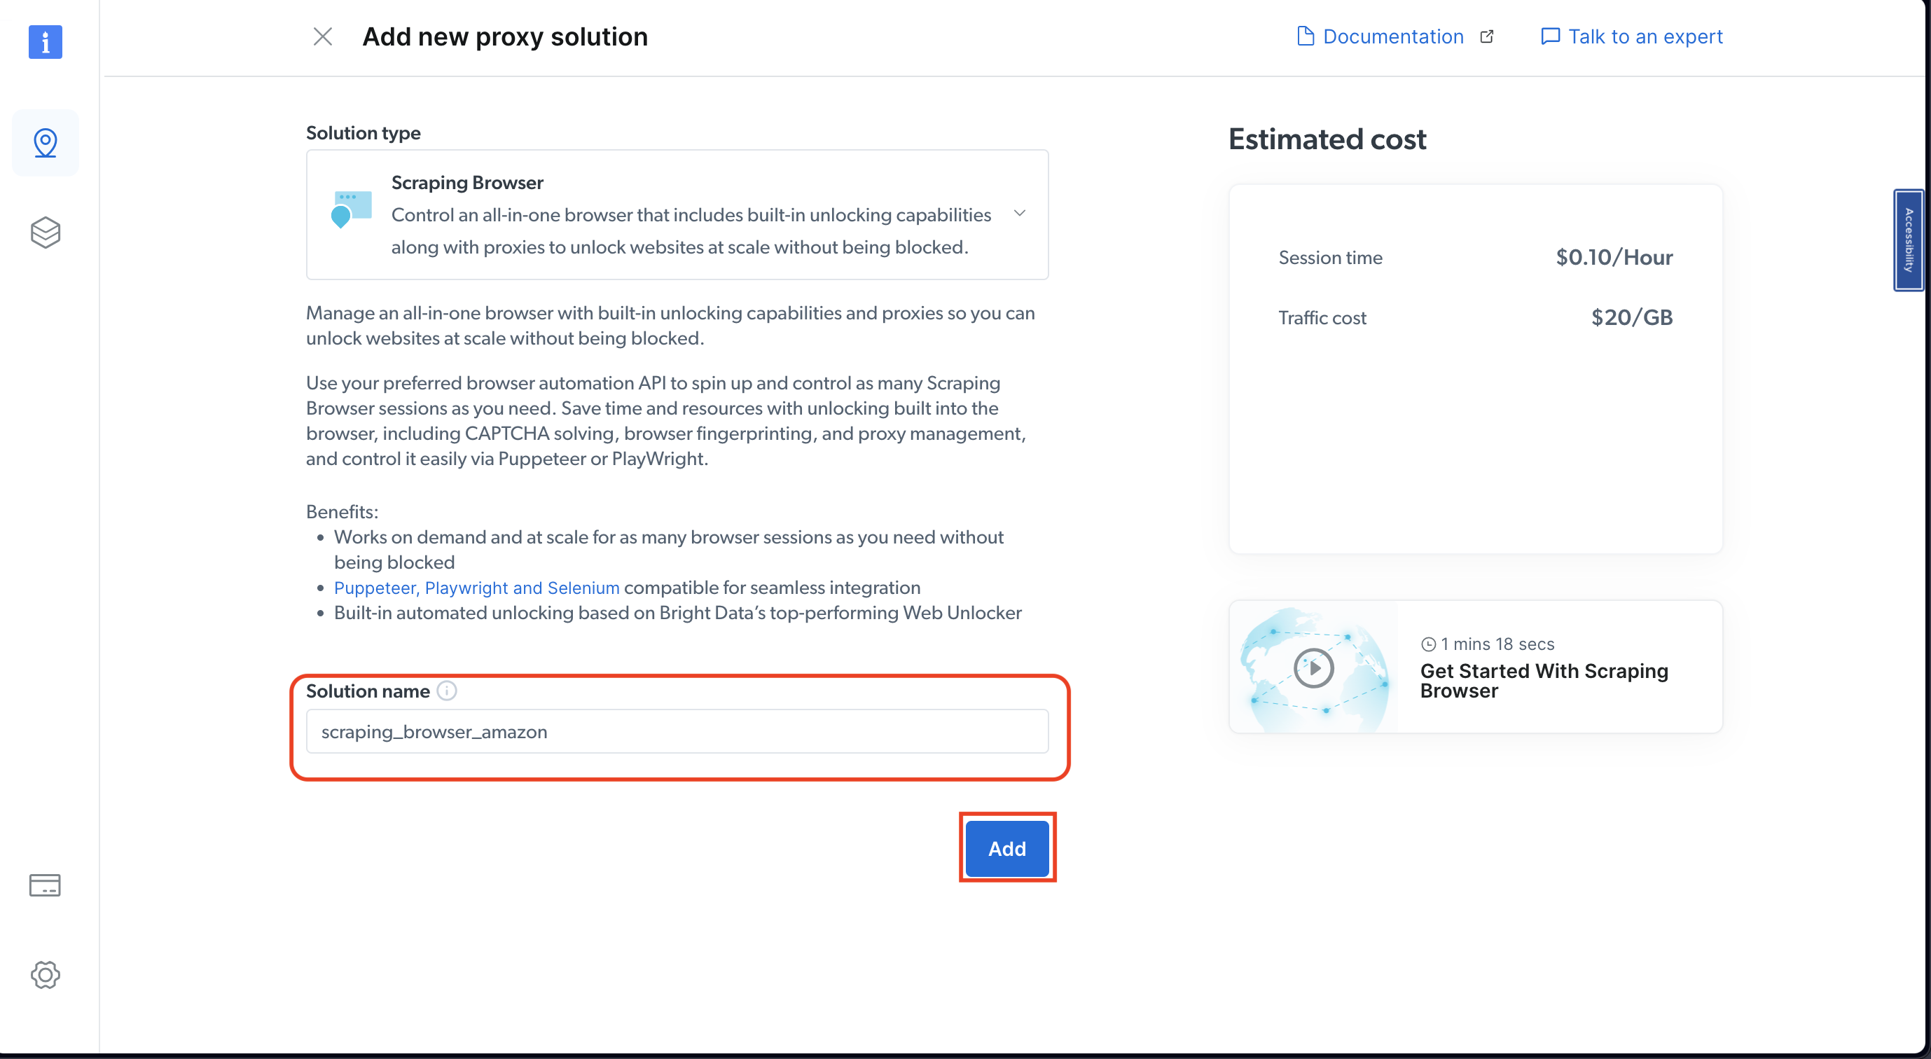Open the proxies location pin sidebar icon
The height and width of the screenshot is (1059, 1931).
point(45,142)
